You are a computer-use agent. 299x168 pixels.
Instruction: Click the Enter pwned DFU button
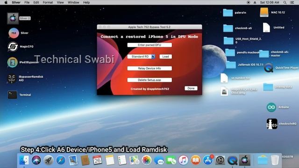pyautogui.click(x=149, y=45)
